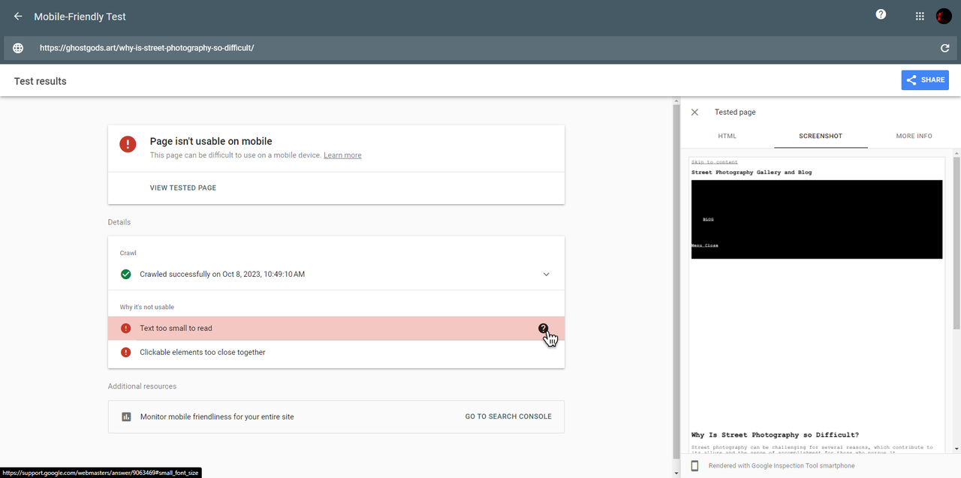The image size is (961, 478).
Task: Click the Page isn't usable on mobile heading
Action: [x=211, y=141]
